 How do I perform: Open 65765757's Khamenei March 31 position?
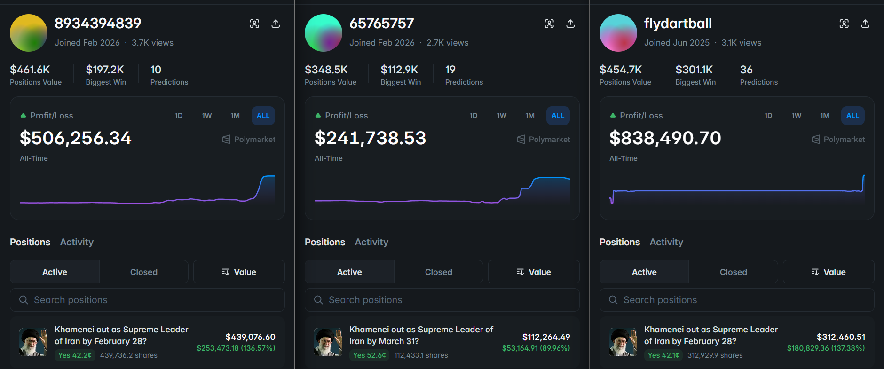pyautogui.click(x=421, y=335)
